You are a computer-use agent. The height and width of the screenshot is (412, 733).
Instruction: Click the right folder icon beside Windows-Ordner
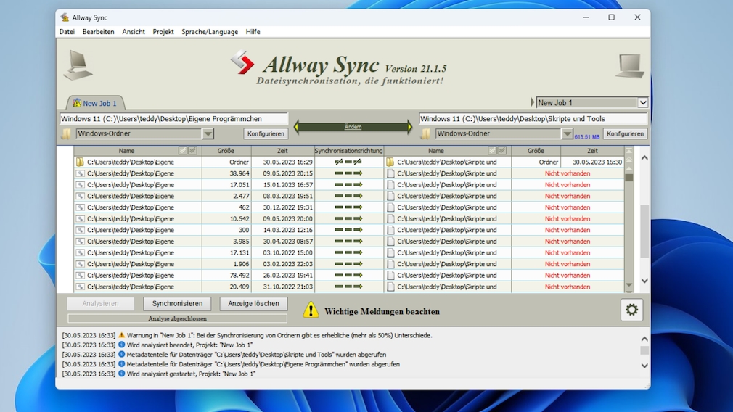426,134
